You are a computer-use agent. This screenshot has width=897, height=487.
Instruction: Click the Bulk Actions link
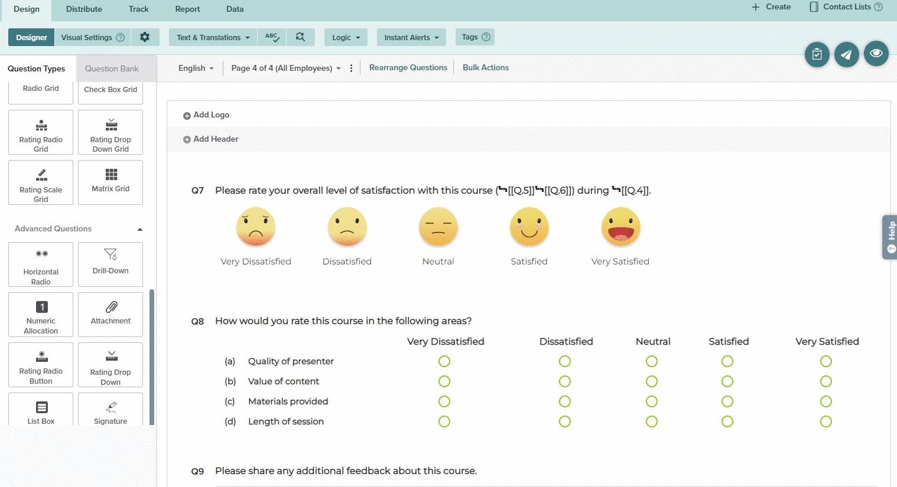pyautogui.click(x=486, y=67)
